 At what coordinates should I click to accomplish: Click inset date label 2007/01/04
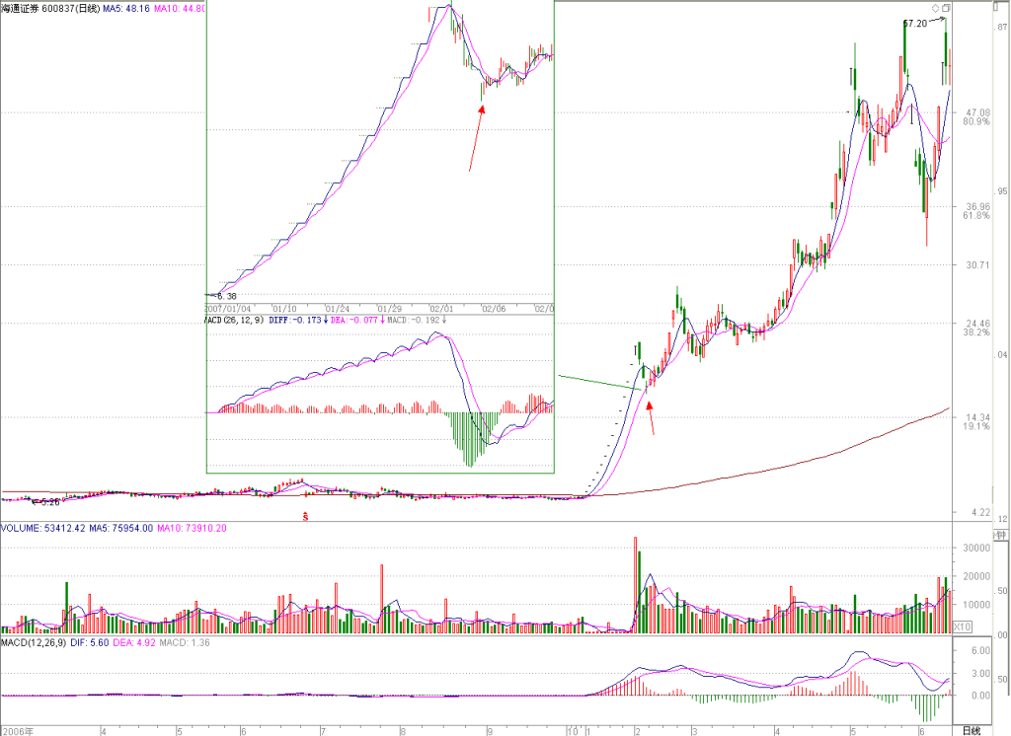[x=228, y=309]
